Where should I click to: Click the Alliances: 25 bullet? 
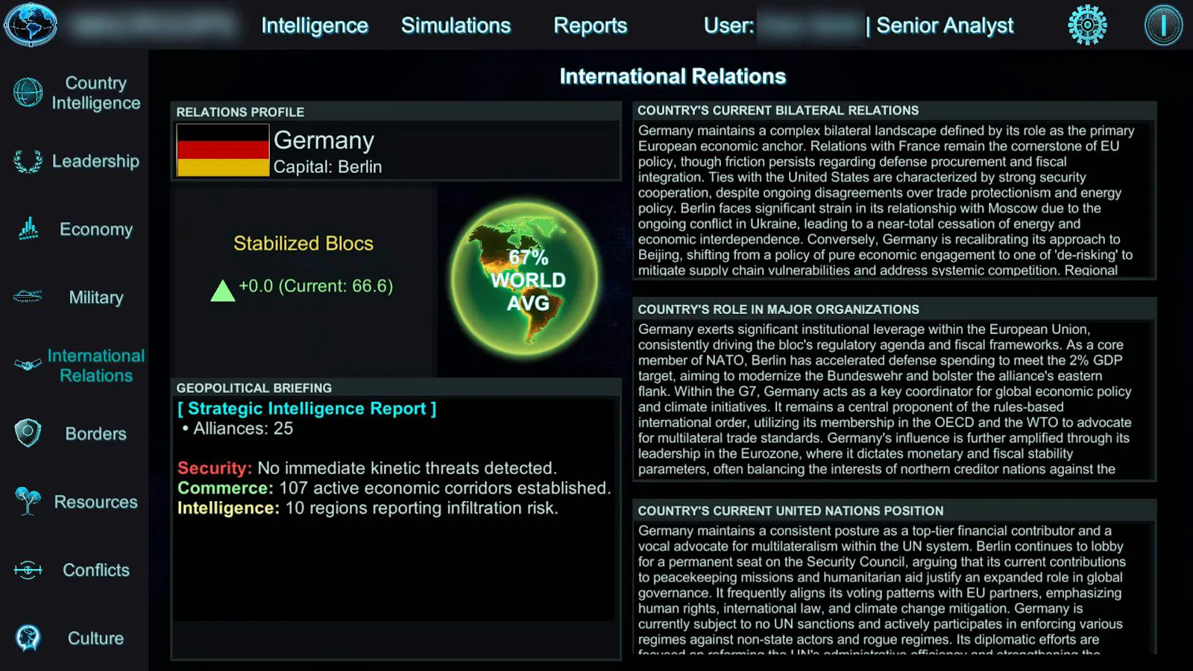coord(237,429)
